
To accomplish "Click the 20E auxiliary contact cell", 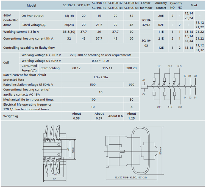I will (x=161, y=16).
